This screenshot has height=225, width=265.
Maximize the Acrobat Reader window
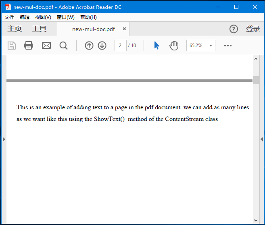(x=236, y=7)
